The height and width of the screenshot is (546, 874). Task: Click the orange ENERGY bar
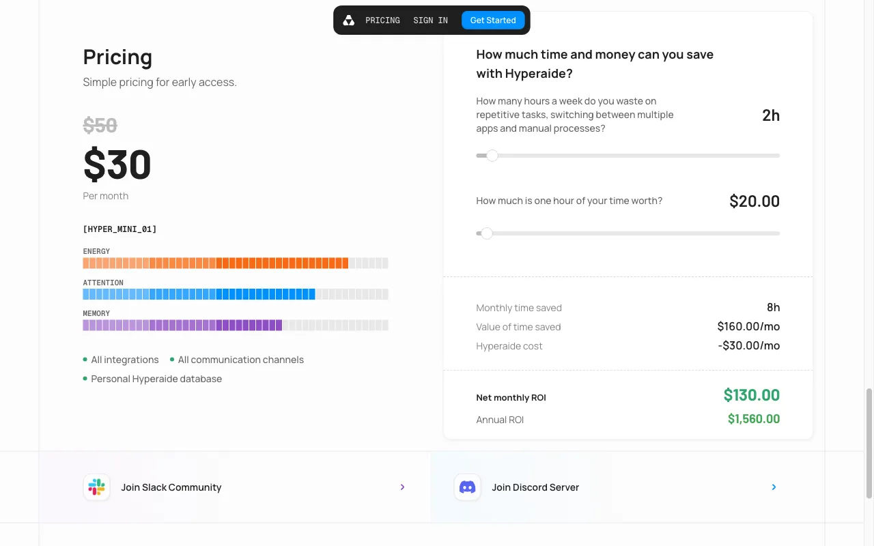(236, 263)
